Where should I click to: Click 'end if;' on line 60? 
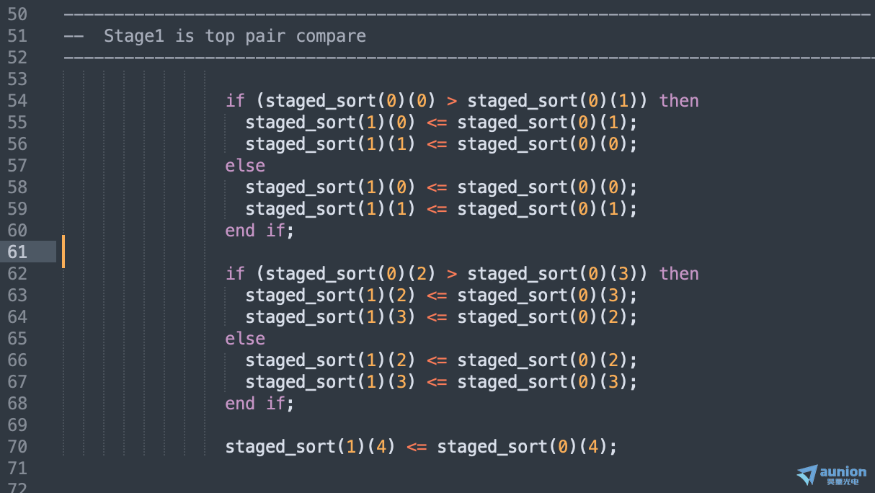(259, 230)
